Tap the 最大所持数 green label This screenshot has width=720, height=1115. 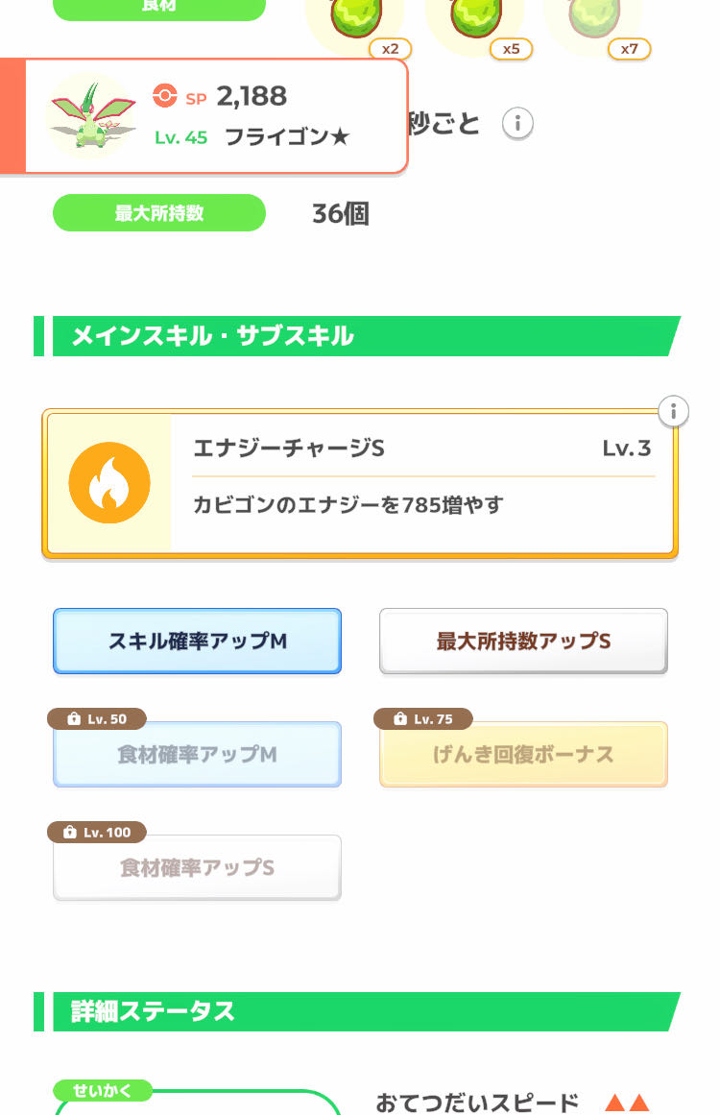[159, 213]
